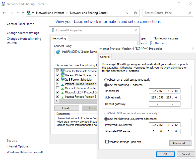Click the Internet Protocol Version 4 icon

pos(62,84)
